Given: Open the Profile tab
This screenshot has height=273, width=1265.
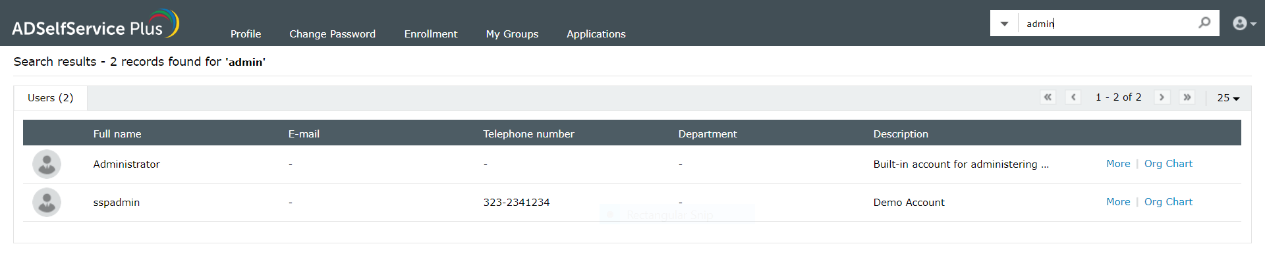Looking at the screenshot, I should pyautogui.click(x=246, y=34).
